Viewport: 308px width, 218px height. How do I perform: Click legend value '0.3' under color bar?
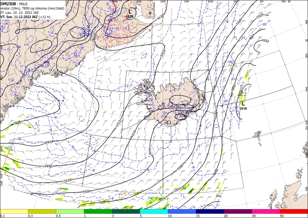(30, 216)
